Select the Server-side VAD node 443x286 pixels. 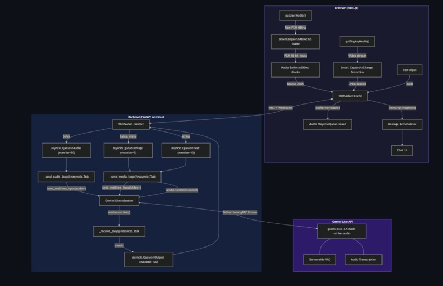[x=319, y=260]
